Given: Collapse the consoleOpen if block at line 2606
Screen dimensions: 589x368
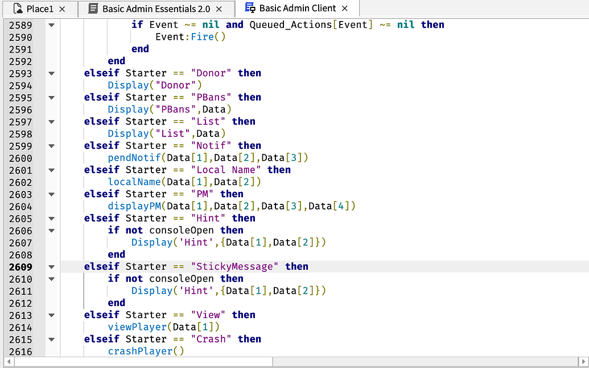Looking at the screenshot, I should point(51,230).
